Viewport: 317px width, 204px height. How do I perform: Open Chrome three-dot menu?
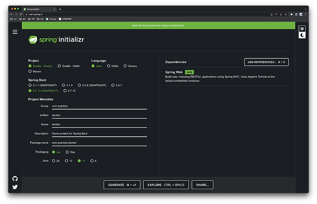pos(306,14)
